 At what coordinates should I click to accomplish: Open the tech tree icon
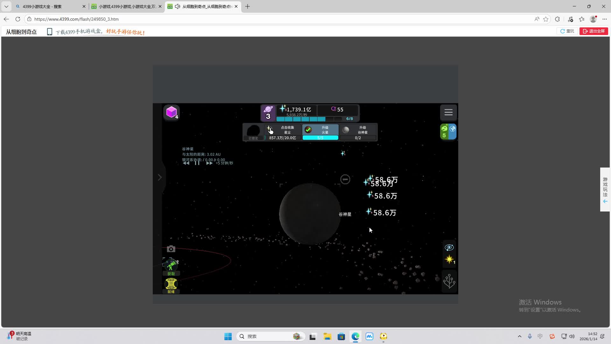(x=449, y=281)
